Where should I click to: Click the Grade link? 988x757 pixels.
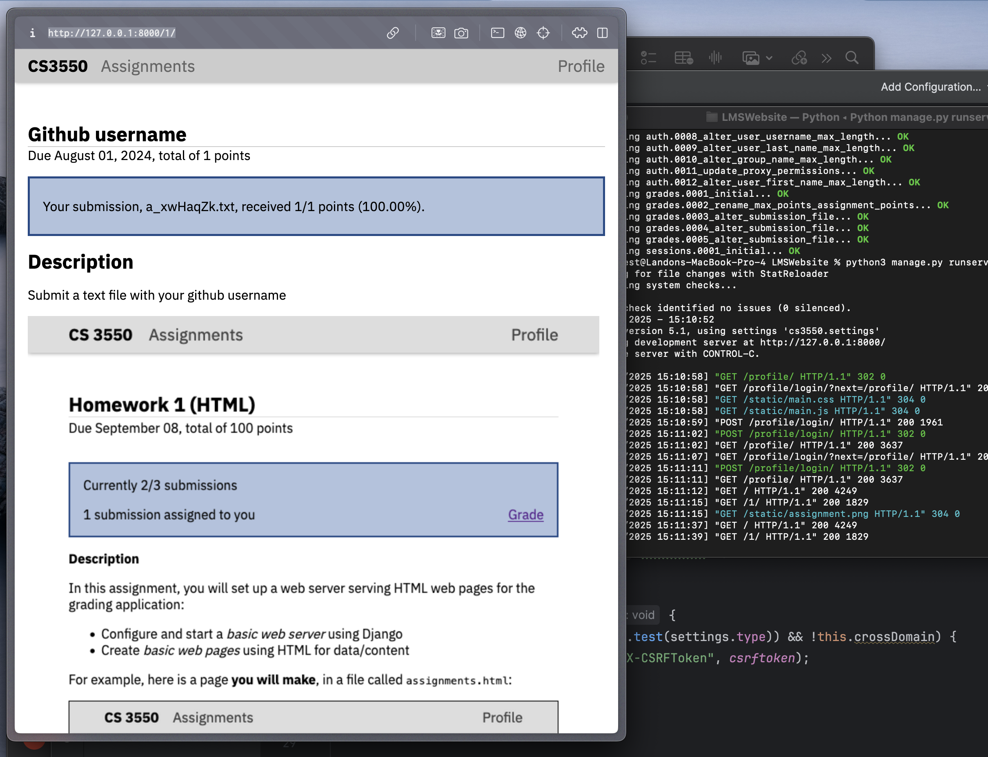click(x=525, y=514)
